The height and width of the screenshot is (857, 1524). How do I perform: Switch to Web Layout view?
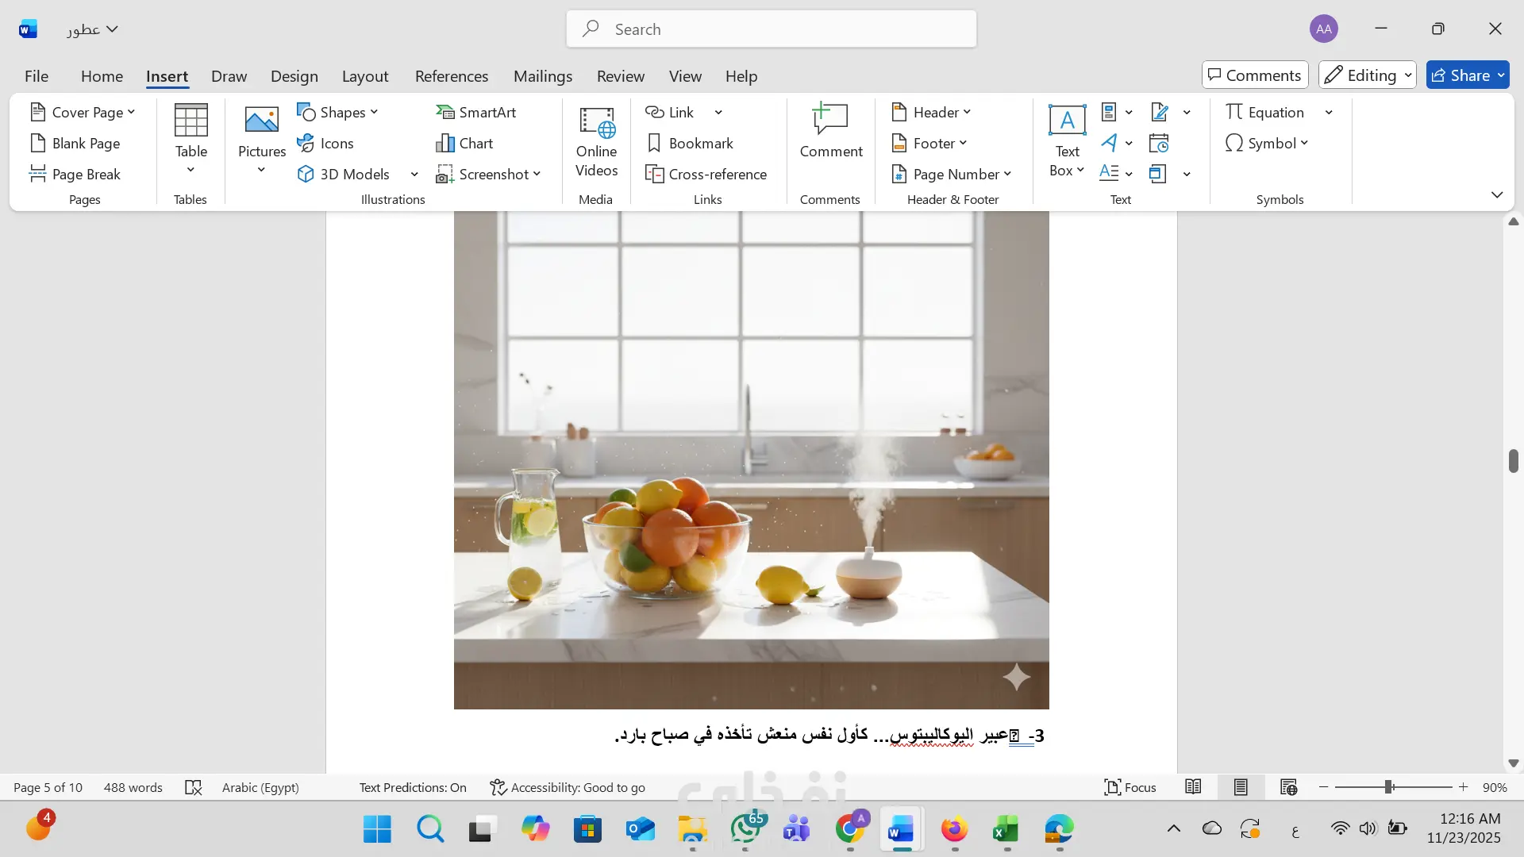pos(1288,787)
